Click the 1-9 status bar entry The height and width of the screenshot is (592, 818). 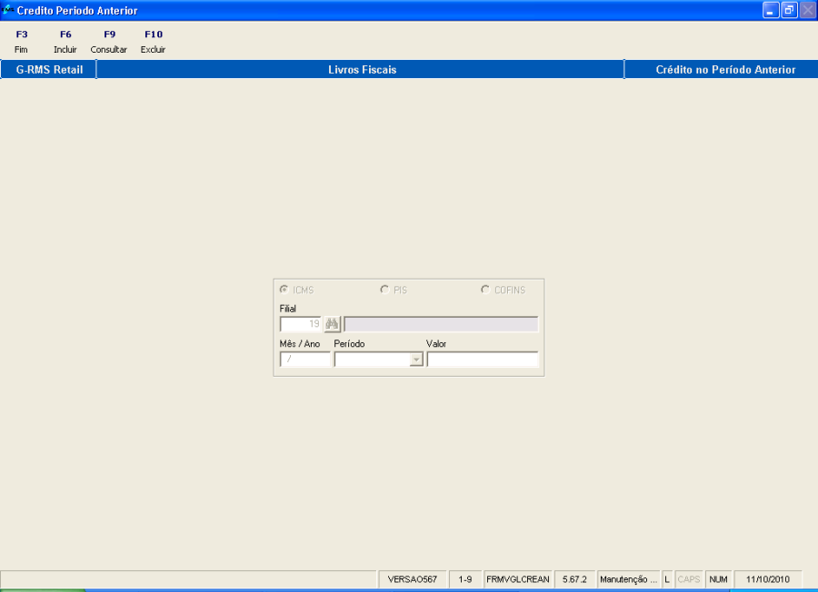465,579
